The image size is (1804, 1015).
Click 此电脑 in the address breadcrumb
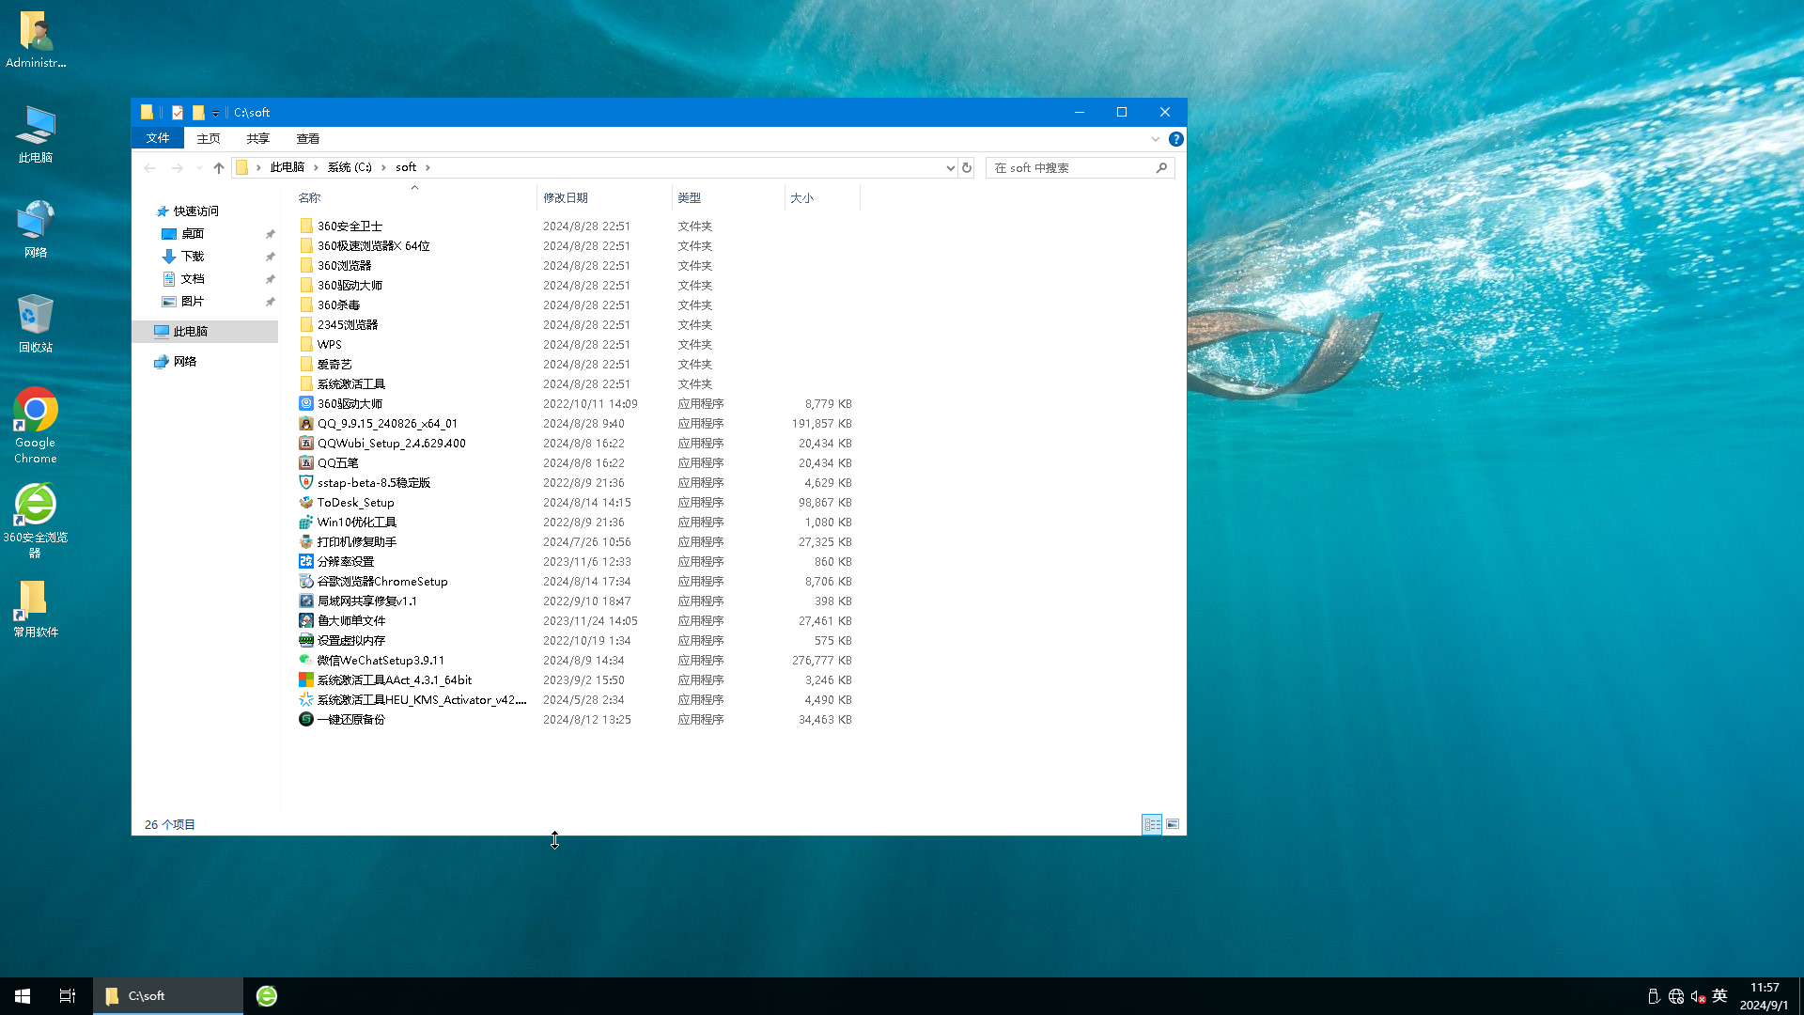click(x=288, y=167)
